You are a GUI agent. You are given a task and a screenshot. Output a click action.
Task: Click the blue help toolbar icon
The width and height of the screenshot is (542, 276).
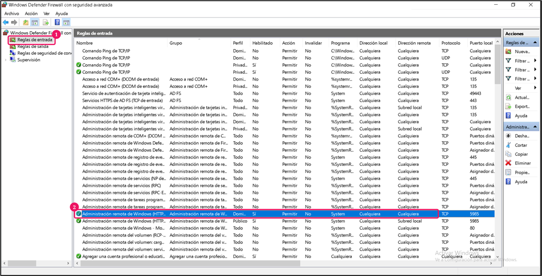point(57,23)
